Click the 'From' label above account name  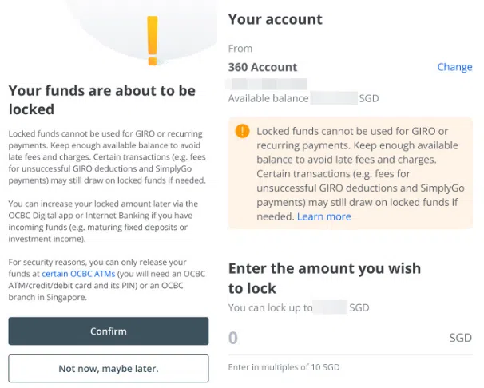pyautogui.click(x=240, y=49)
